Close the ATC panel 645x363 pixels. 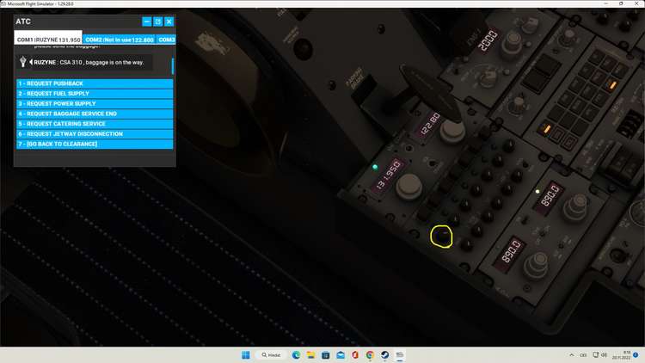(x=169, y=22)
